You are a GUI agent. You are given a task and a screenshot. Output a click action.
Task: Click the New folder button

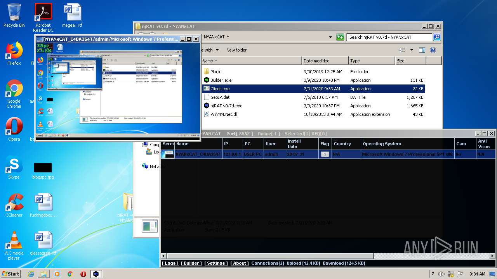(x=236, y=50)
